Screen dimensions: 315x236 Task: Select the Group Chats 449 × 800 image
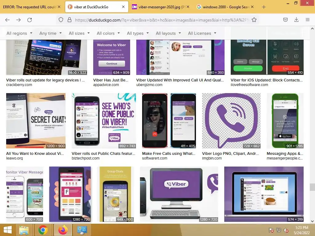pos(115,194)
